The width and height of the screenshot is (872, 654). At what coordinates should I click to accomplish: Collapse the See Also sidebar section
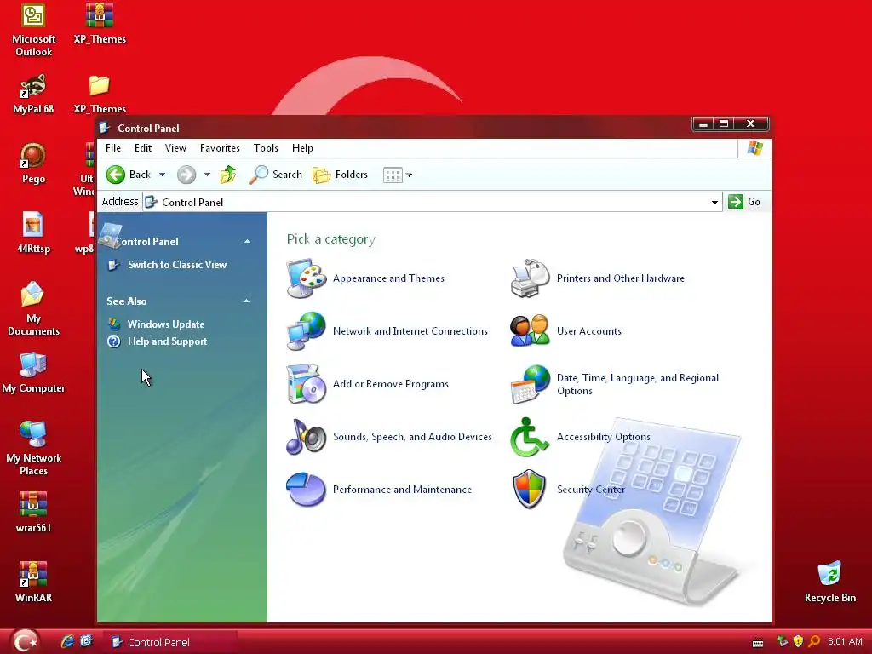click(x=246, y=301)
